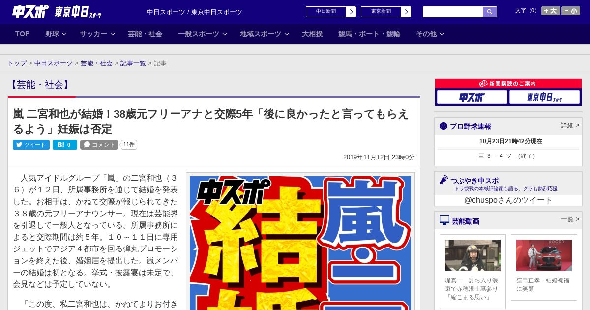The height and width of the screenshot is (310, 590).
Task: Open 詳細 > for baseball scores
Action: [x=570, y=125]
